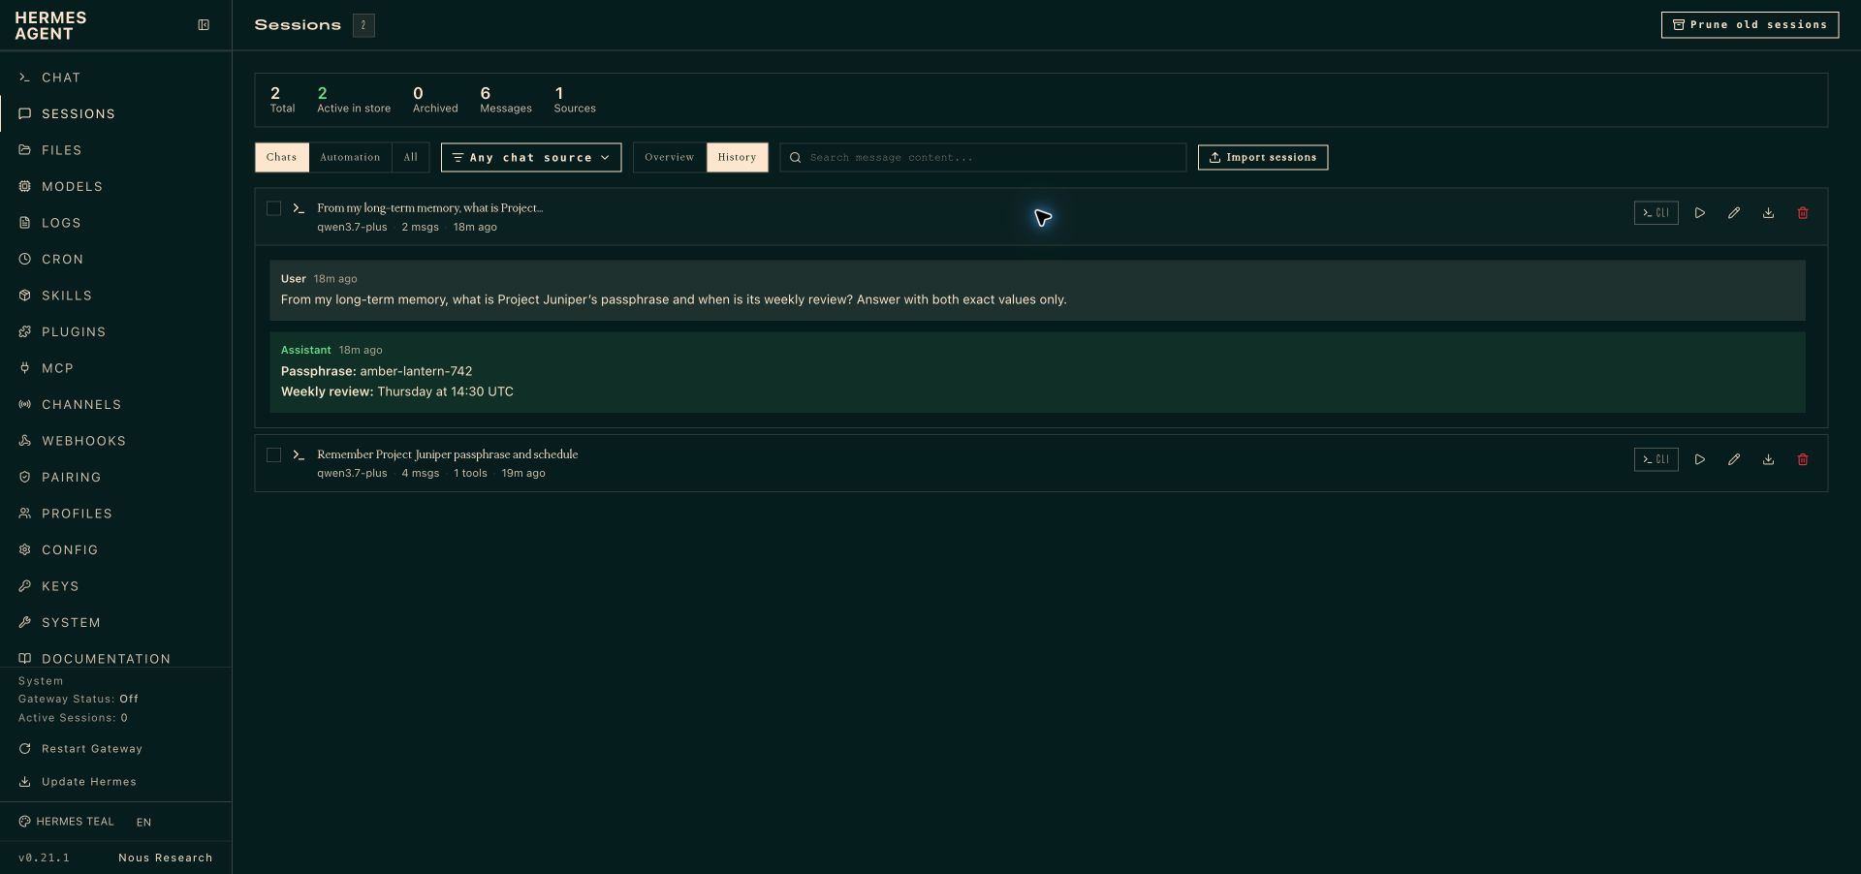This screenshot has width=1861, height=874.
Task: Download the 'From my long-term memory' session
Action: [x=1768, y=213]
